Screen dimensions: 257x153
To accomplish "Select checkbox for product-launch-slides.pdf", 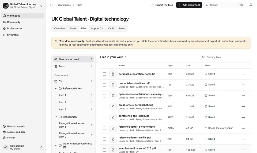I will [x=105, y=85].
